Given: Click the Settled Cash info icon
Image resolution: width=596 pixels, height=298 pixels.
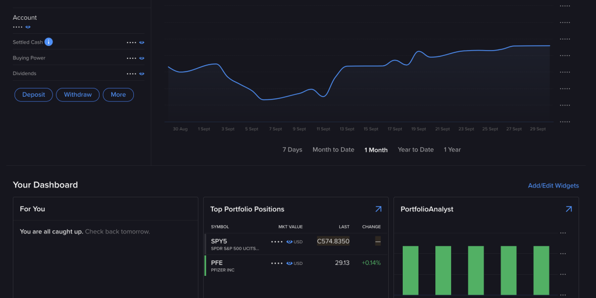Looking at the screenshot, I should click(x=49, y=42).
